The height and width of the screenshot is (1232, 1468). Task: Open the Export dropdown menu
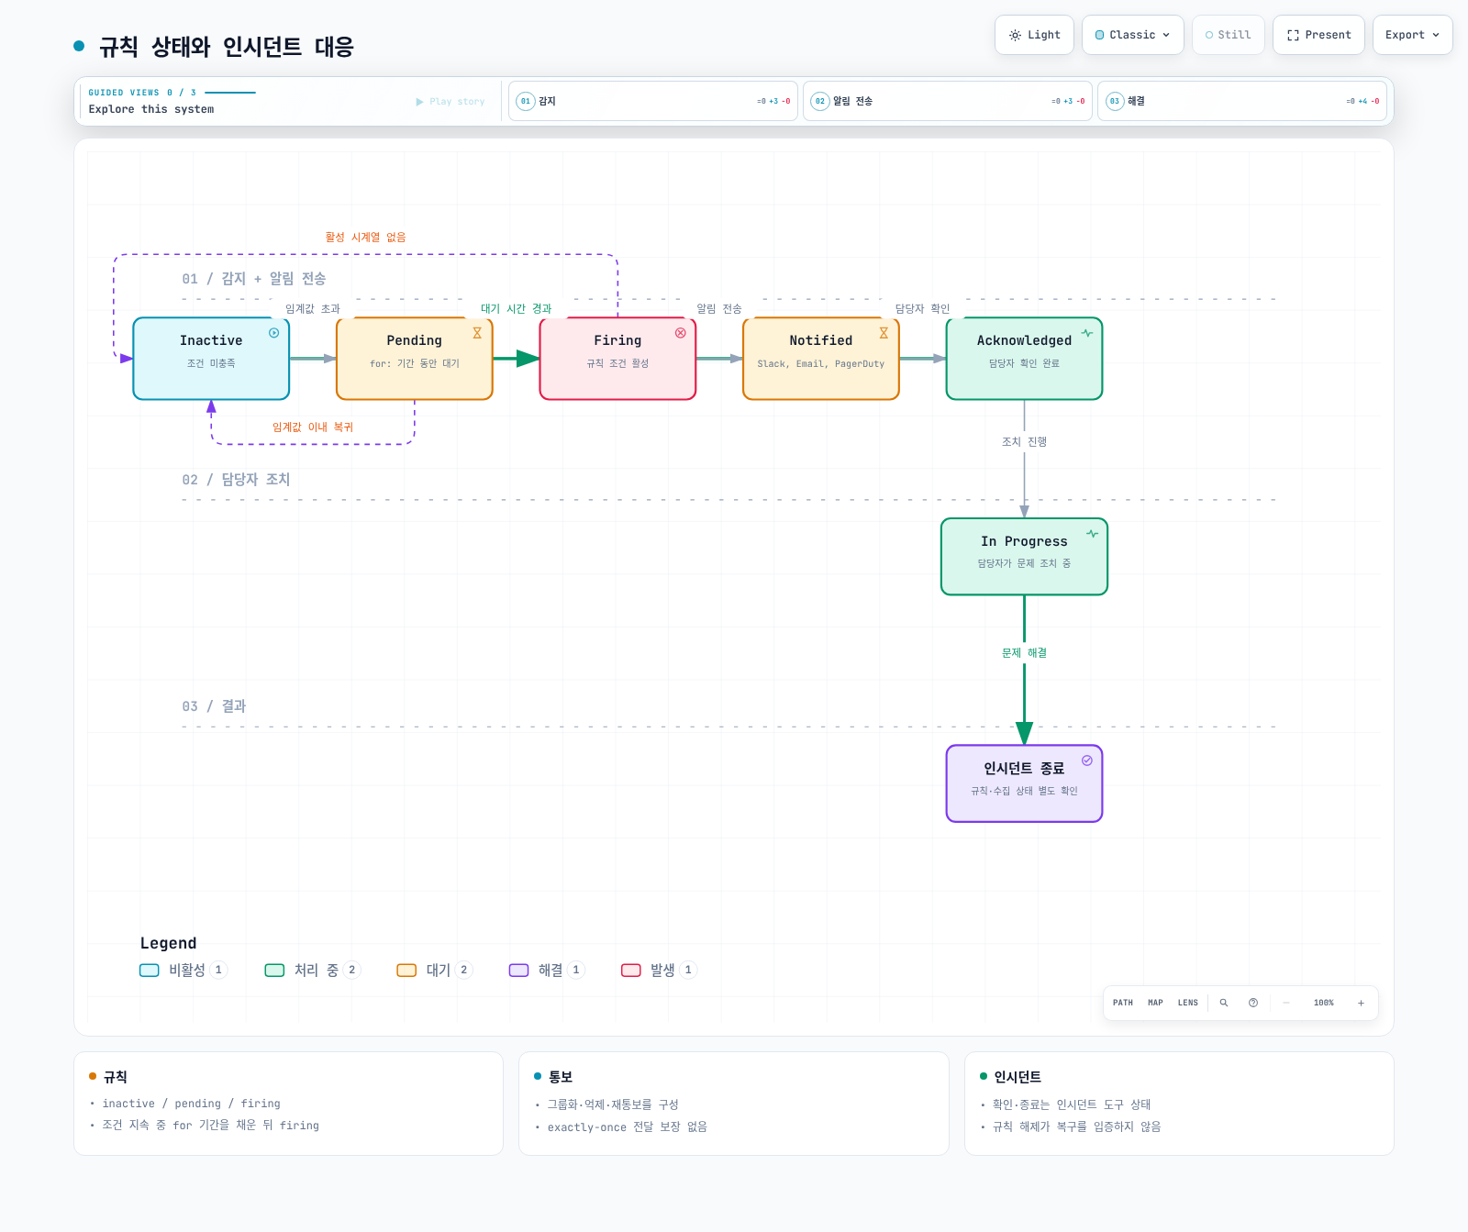[x=1413, y=35]
